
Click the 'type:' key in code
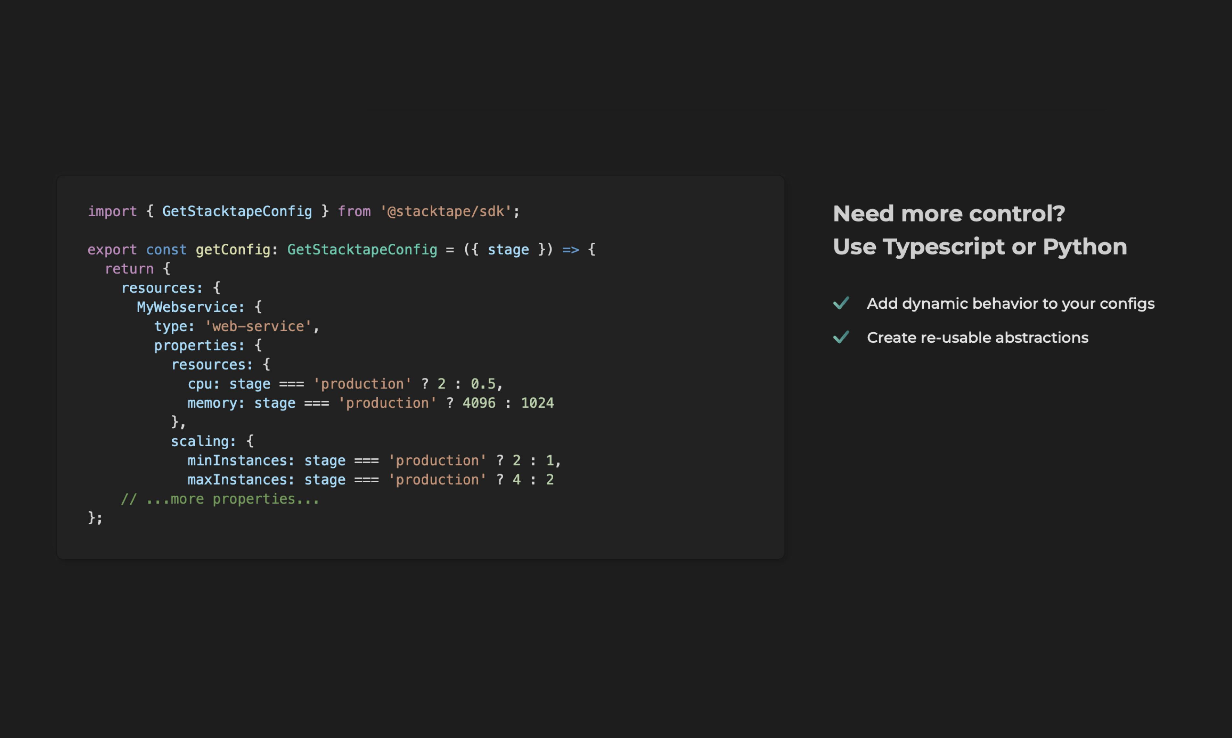click(x=174, y=326)
